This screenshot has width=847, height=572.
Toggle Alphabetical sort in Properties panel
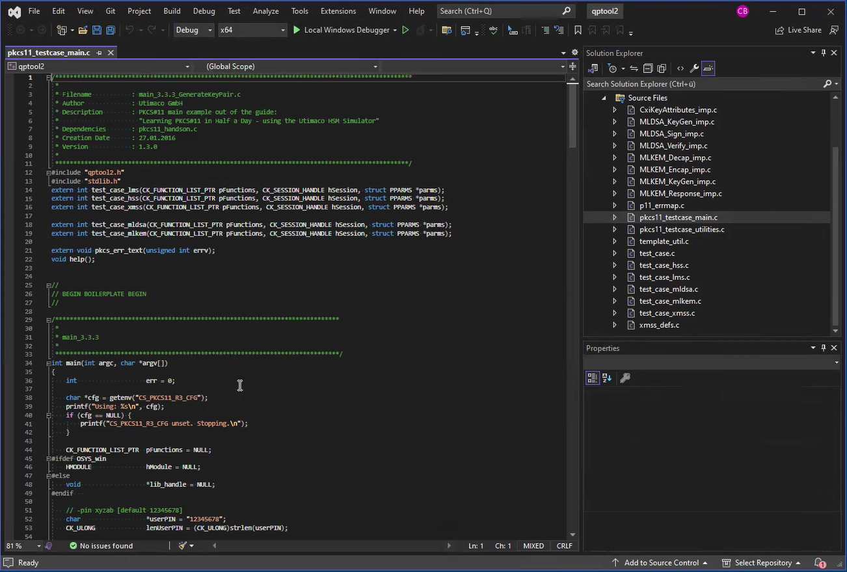(x=607, y=377)
